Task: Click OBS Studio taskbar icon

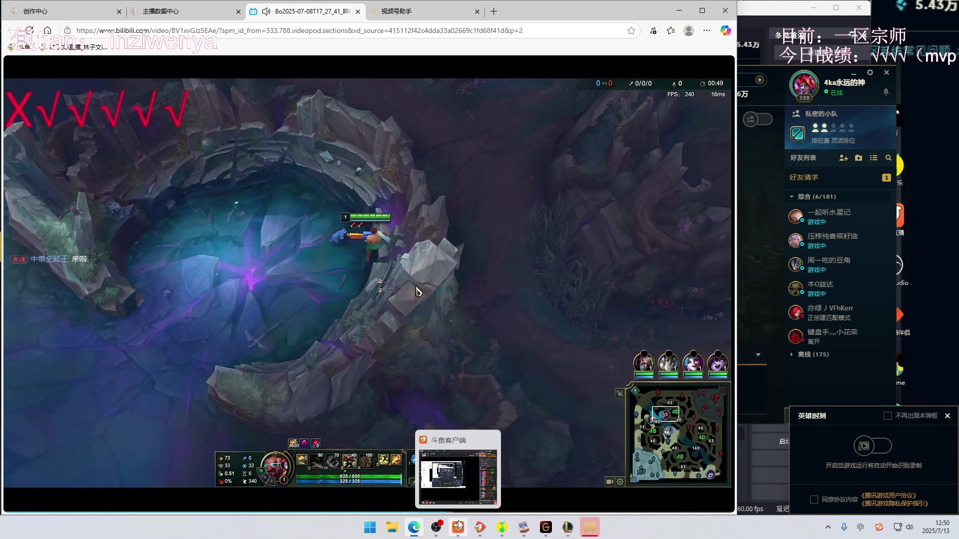Action: coord(436,527)
